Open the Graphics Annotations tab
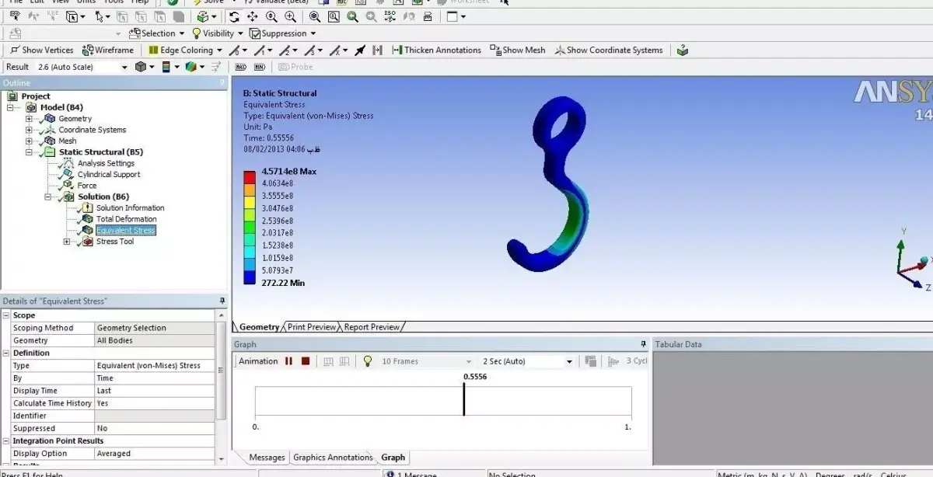The image size is (933, 477). pyautogui.click(x=333, y=458)
